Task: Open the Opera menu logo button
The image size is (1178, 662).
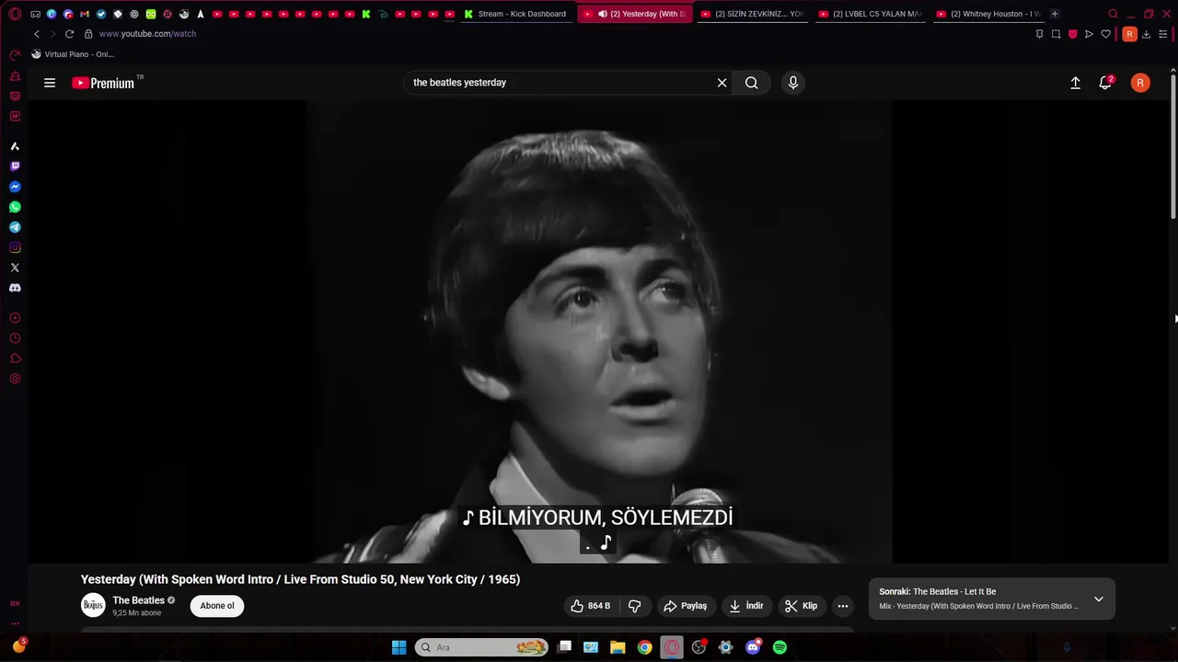Action: [15, 14]
